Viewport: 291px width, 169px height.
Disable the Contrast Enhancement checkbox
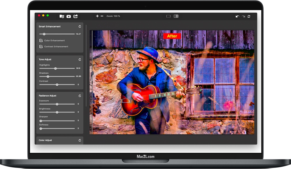point(41,46)
